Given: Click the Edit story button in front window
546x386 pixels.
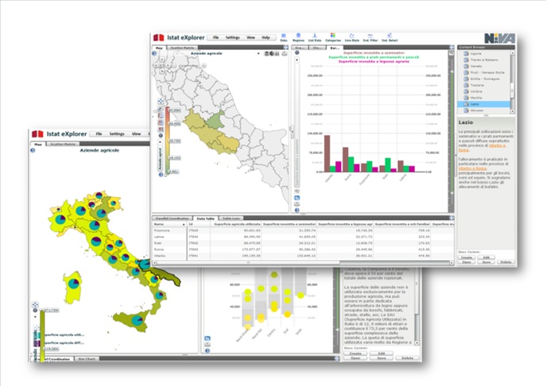Looking at the screenshot, I should (x=486, y=257).
